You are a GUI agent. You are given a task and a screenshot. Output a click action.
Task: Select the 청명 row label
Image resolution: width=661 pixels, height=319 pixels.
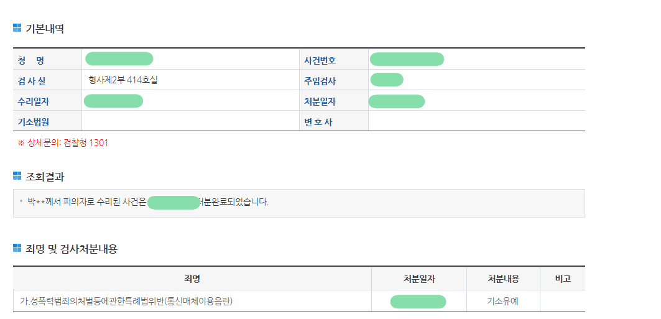point(31,60)
